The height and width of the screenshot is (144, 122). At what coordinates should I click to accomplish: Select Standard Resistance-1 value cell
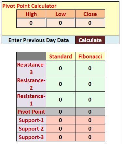point(61,100)
